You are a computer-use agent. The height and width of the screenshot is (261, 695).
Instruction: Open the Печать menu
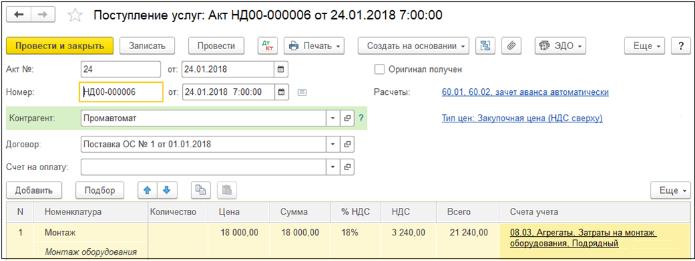(x=315, y=46)
